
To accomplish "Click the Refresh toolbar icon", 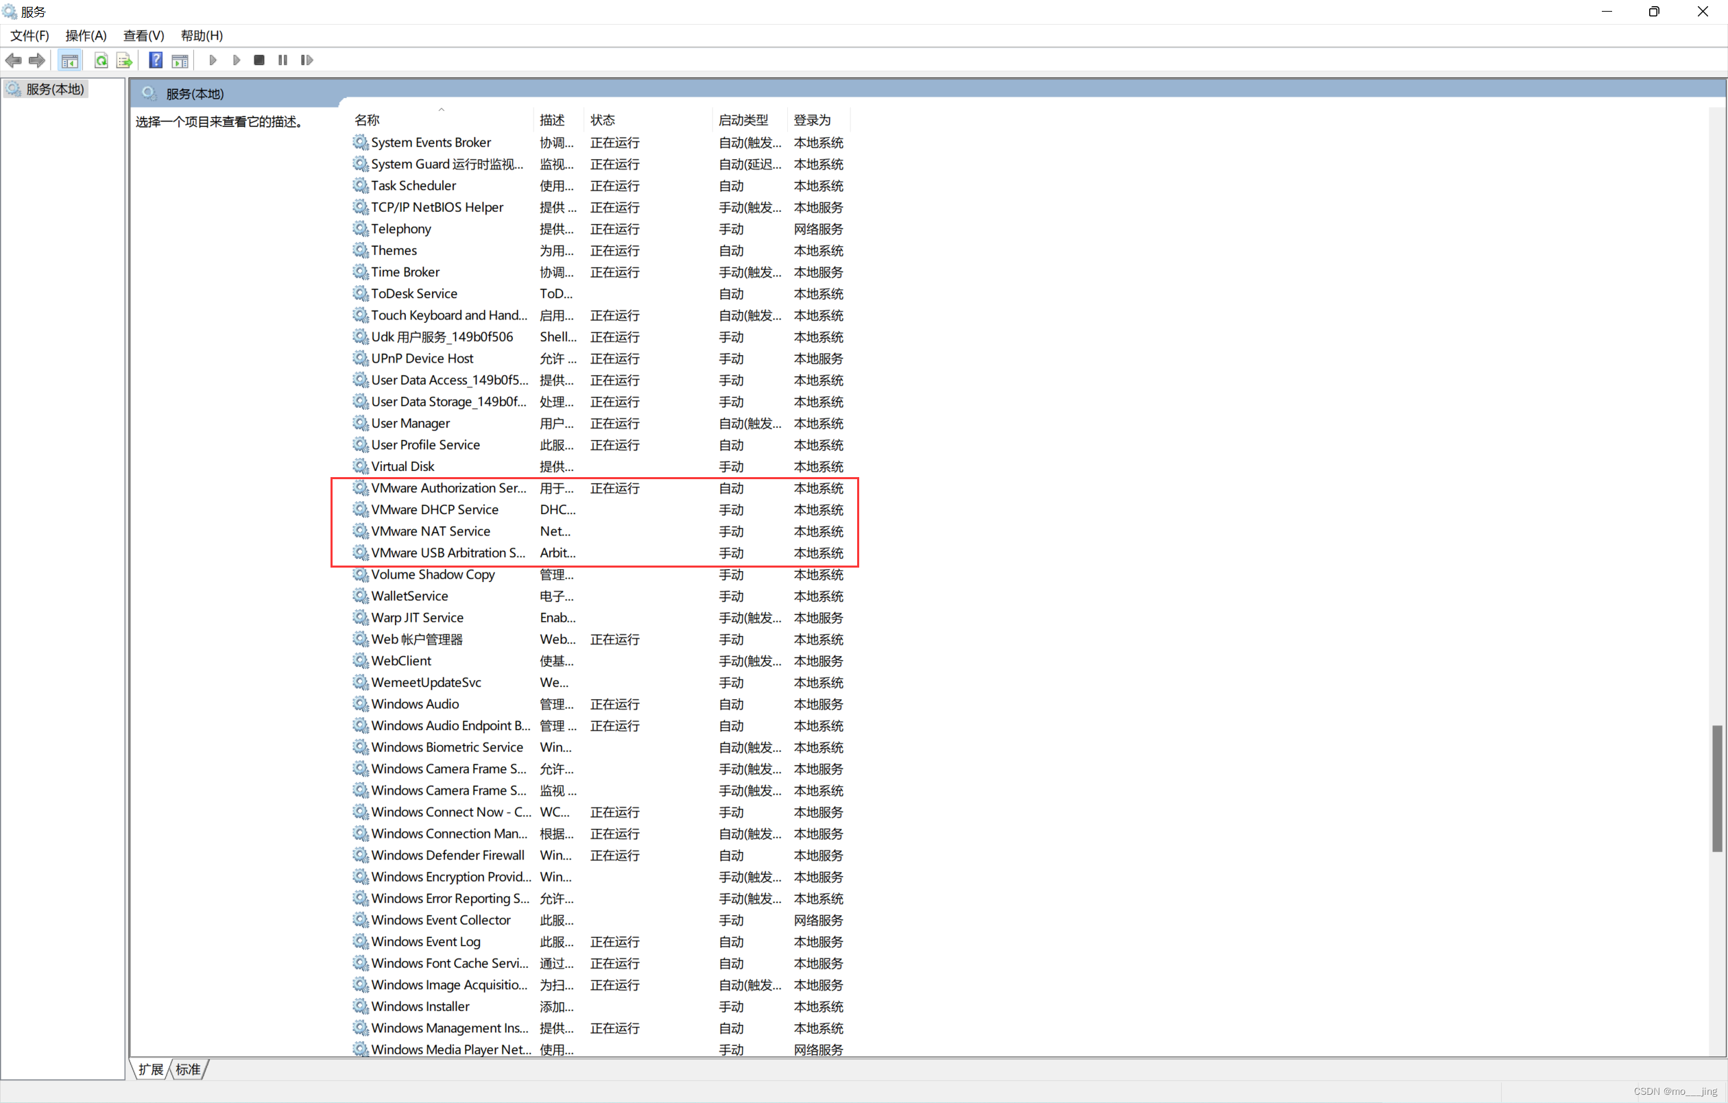I will tap(101, 60).
